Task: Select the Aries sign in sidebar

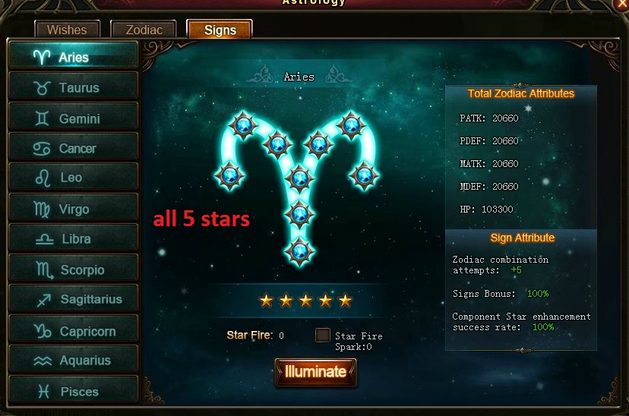Action: (x=73, y=56)
